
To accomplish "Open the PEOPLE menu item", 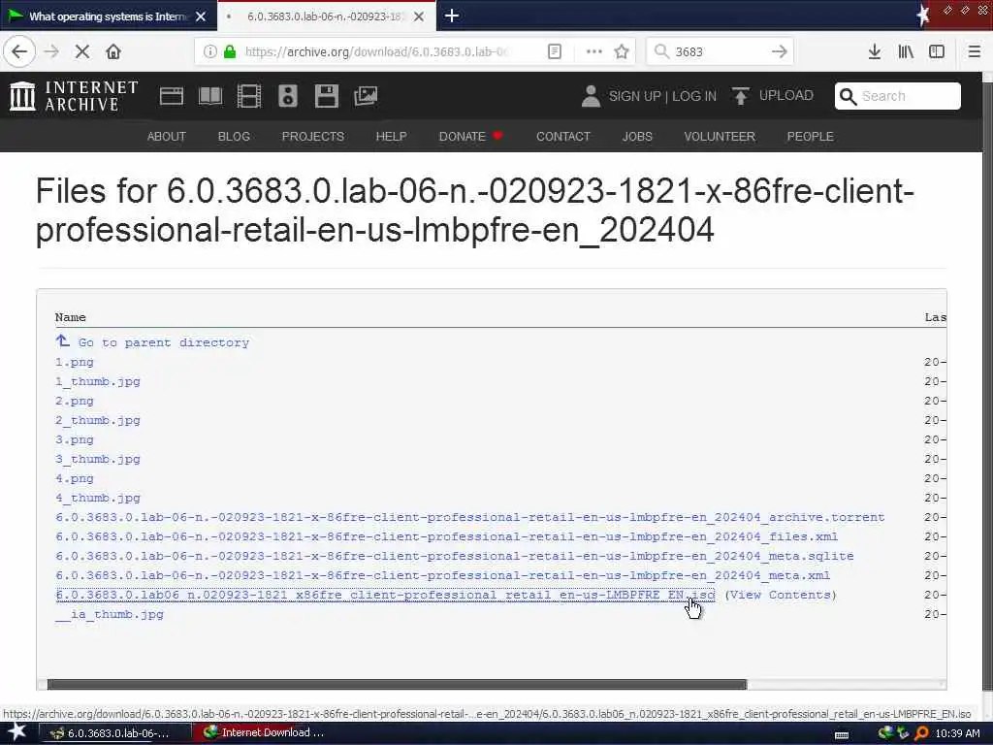I will pyautogui.click(x=810, y=136).
